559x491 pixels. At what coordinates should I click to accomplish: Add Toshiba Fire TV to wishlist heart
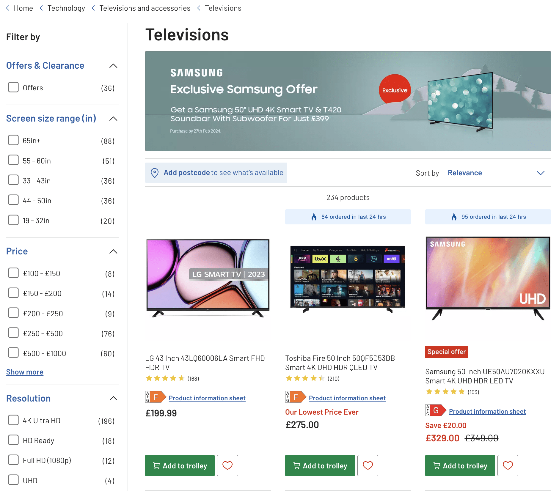[x=368, y=465]
